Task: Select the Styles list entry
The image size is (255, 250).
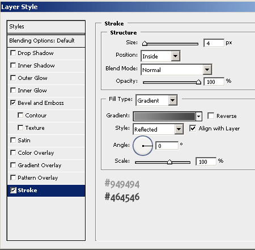Action: 46,27
